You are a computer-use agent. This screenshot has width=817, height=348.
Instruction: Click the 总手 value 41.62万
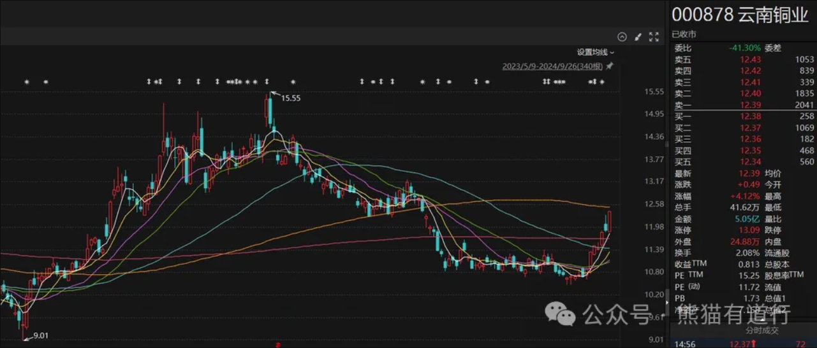pyautogui.click(x=746, y=207)
